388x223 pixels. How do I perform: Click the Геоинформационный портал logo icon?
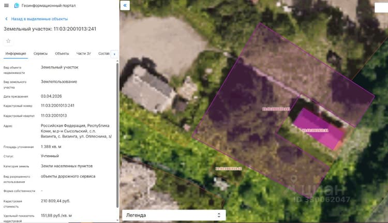(x=17, y=6)
